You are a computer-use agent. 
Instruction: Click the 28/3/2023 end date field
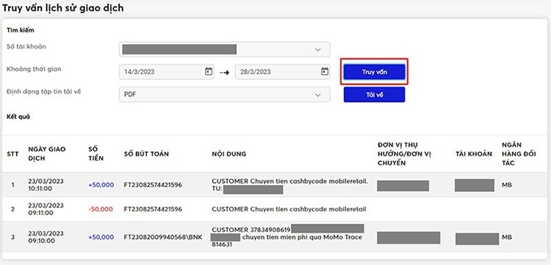click(283, 72)
